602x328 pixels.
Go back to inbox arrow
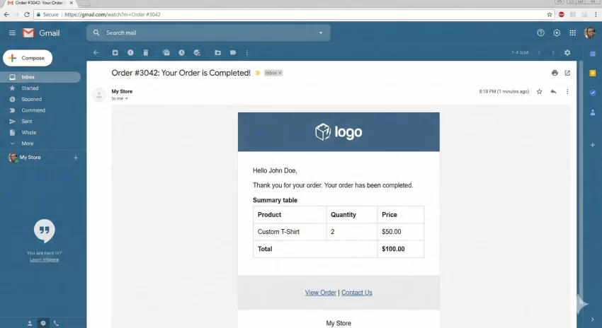point(96,52)
